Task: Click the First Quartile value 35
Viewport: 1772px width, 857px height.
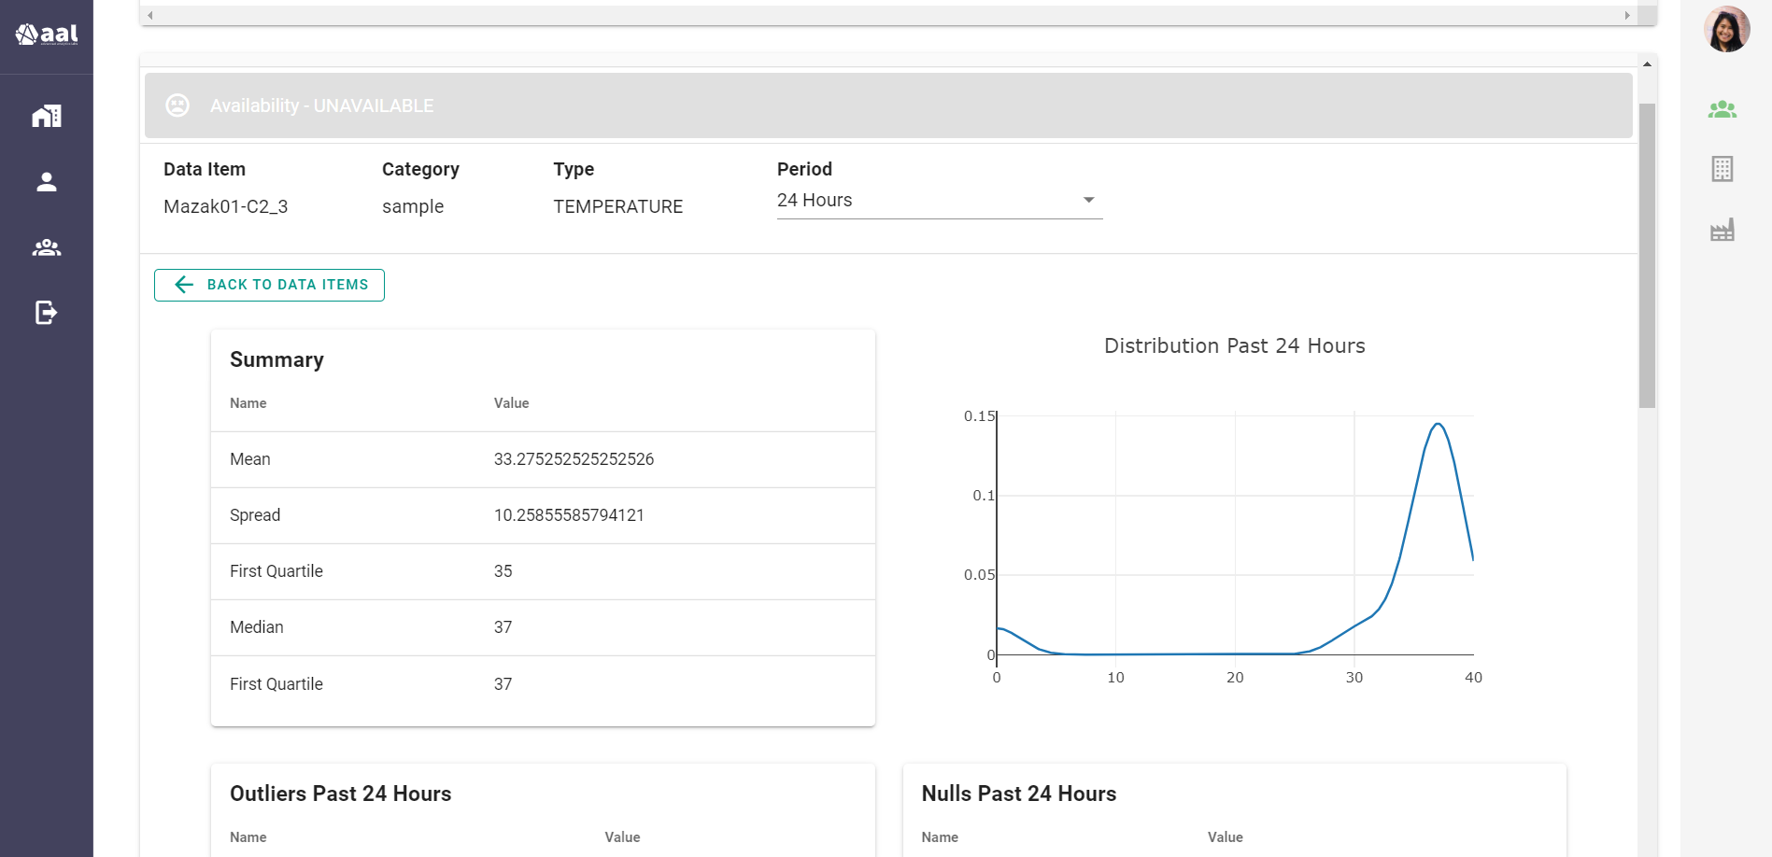Action: pos(503,571)
